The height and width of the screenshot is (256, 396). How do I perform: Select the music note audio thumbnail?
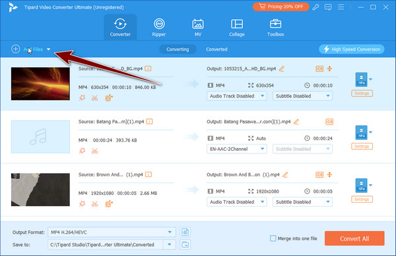[x=40, y=137]
